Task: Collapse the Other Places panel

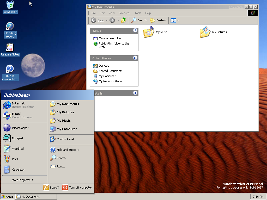Action: [135, 58]
